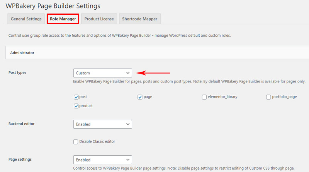The image size is (309, 172).
Task: Check Disable Classic editor option
Action: click(x=76, y=142)
